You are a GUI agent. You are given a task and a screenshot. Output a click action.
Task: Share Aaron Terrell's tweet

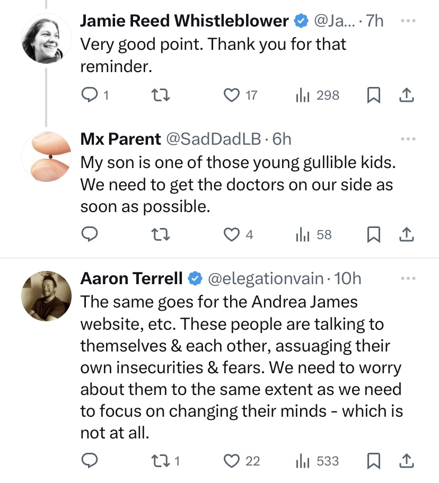click(406, 461)
